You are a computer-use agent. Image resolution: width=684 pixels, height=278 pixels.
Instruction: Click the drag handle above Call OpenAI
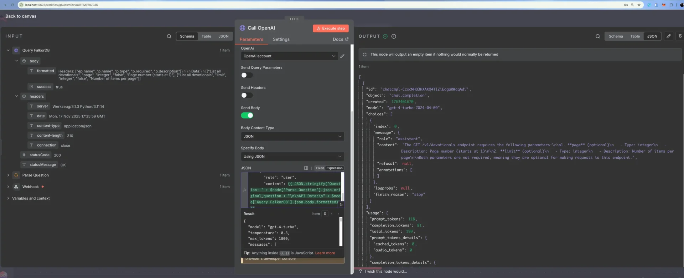pos(294,19)
